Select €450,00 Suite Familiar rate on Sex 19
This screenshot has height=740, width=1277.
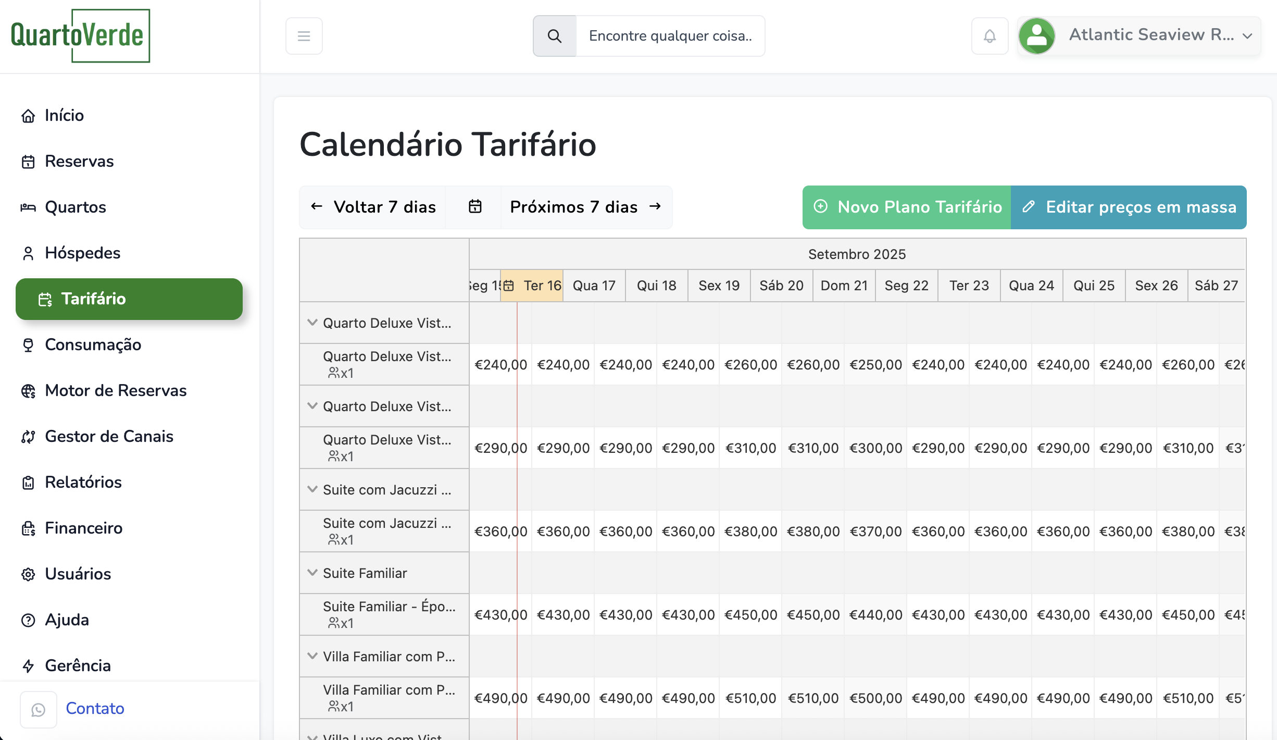pyautogui.click(x=750, y=615)
